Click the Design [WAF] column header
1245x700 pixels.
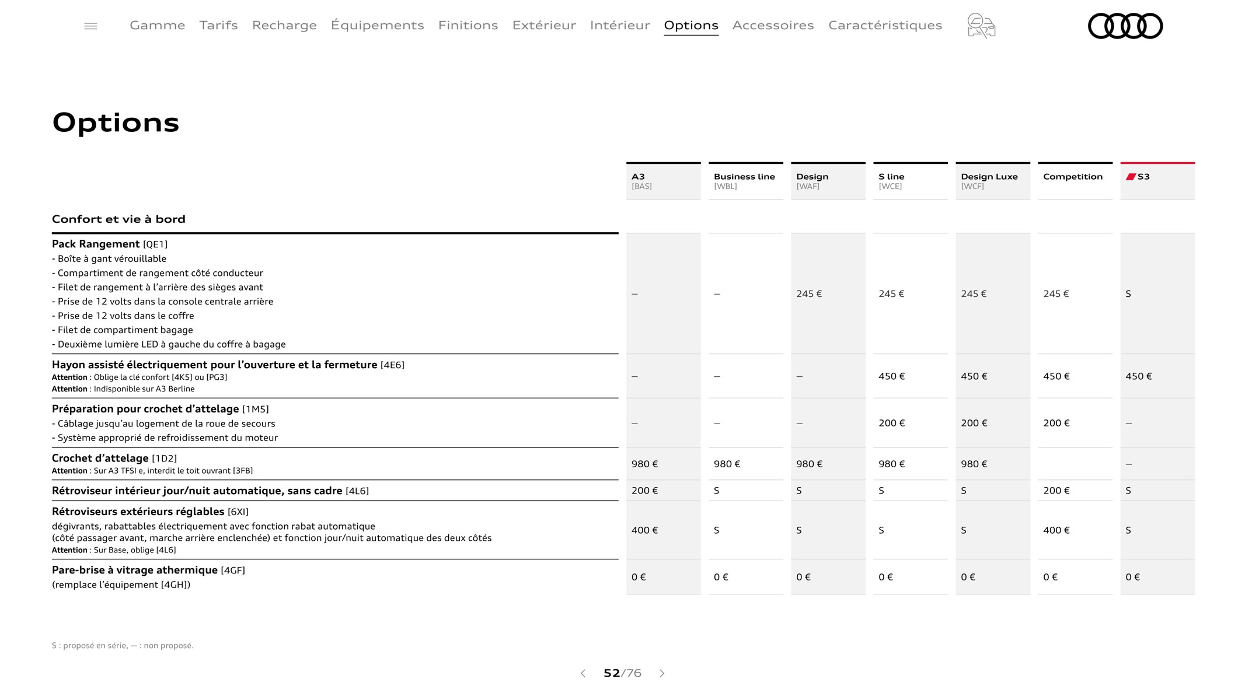click(x=828, y=181)
